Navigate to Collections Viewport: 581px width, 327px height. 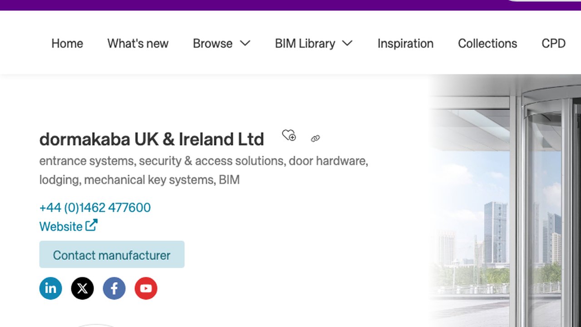[487, 43]
